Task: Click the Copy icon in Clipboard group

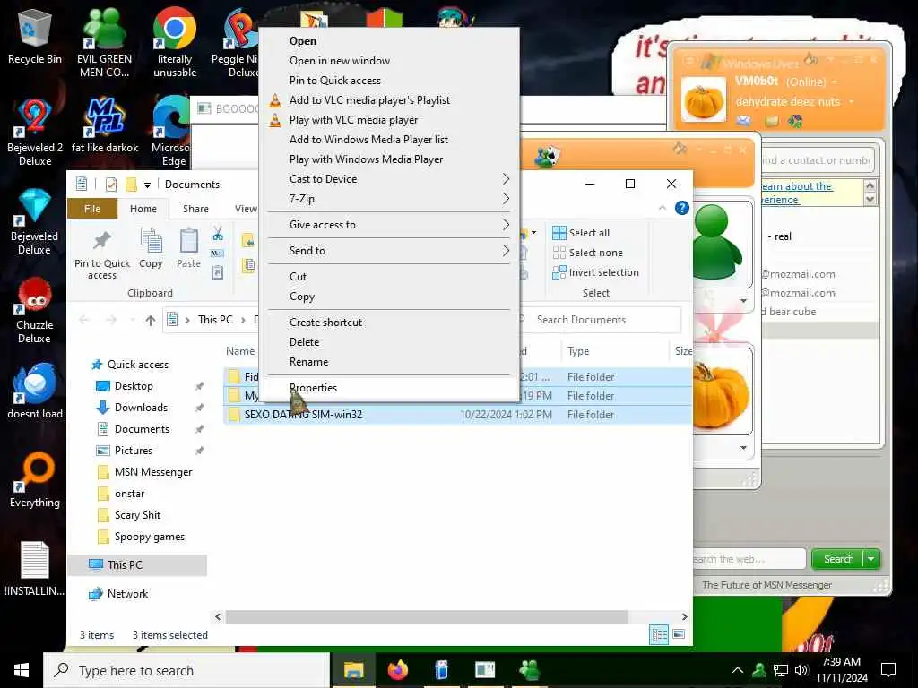Action: pos(151,248)
